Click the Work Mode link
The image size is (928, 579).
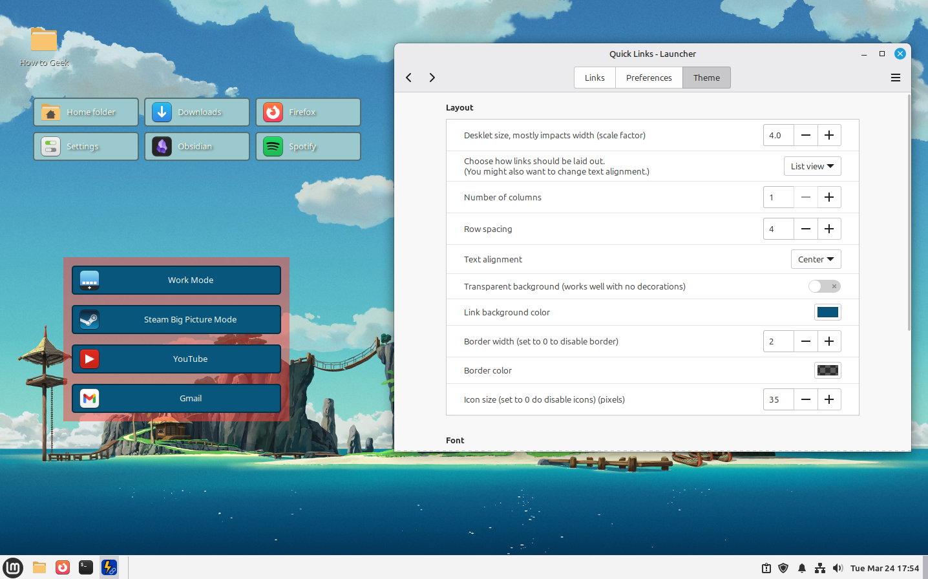pos(176,280)
